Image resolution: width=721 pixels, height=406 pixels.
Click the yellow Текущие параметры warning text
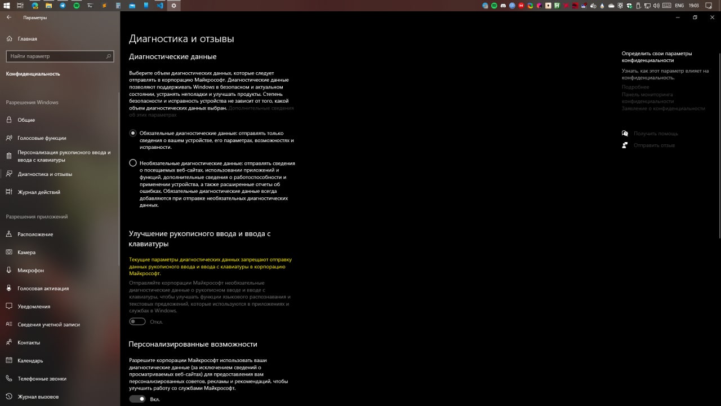[x=211, y=266]
